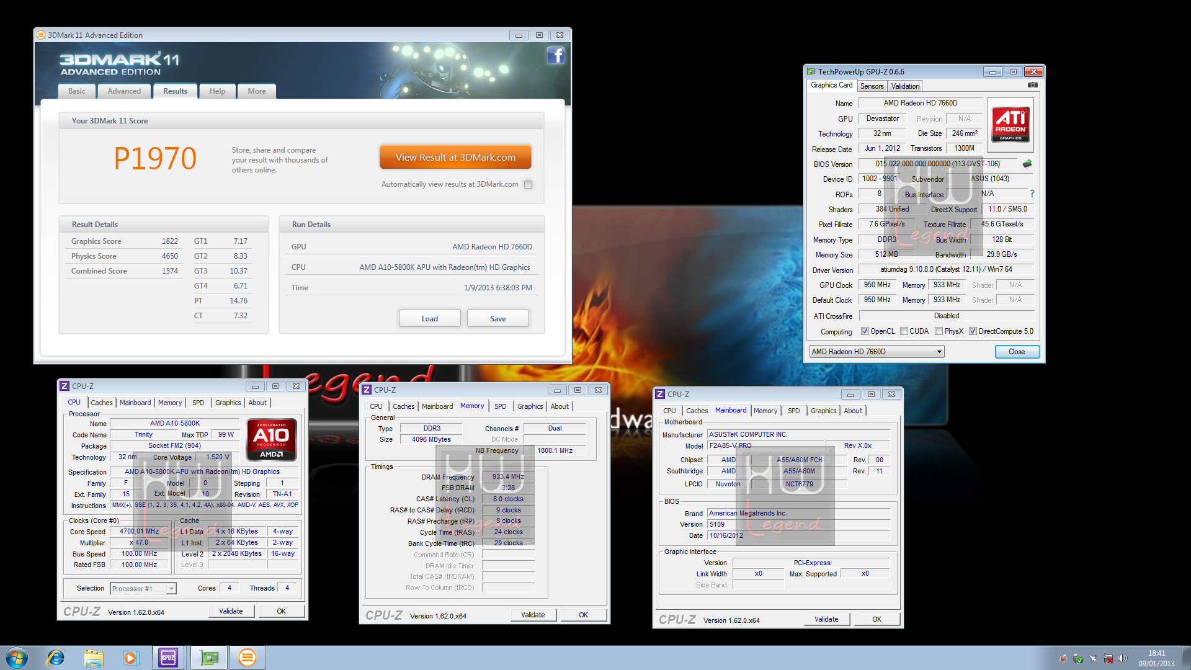Click GPU-Z screenshot camera icon
The width and height of the screenshot is (1191, 670).
pyautogui.click(x=1032, y=85)
